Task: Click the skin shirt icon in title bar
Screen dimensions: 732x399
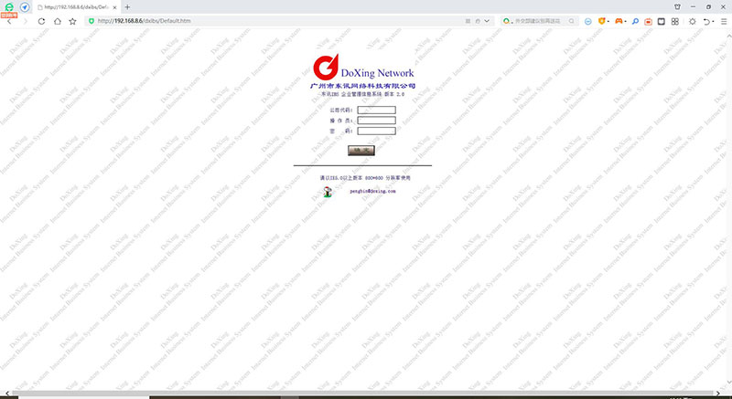Action: (677, 7)
